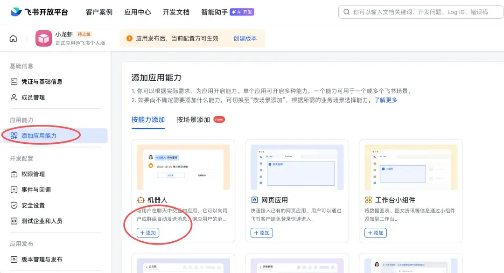Image resolution: width=504 pixels, height=273 pixels.
Task: Click the app name 小龙虾
Action: click(64, 34)
